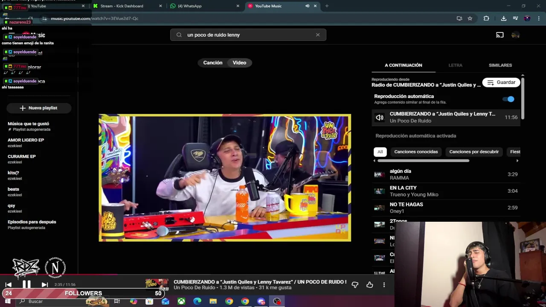This screenshot has height=307, width=546.
Task: Click the song progress bar
Action: (196, 275)
